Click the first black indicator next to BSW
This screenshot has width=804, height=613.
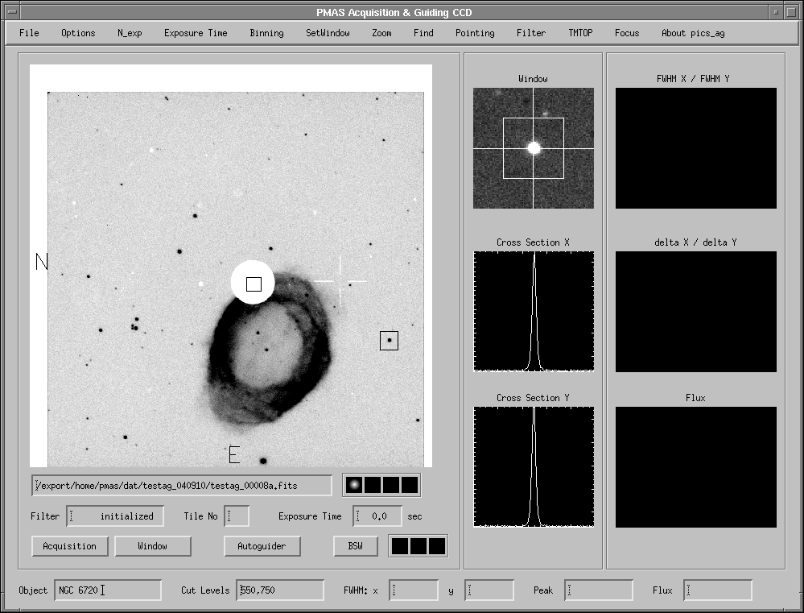point(400,546)
